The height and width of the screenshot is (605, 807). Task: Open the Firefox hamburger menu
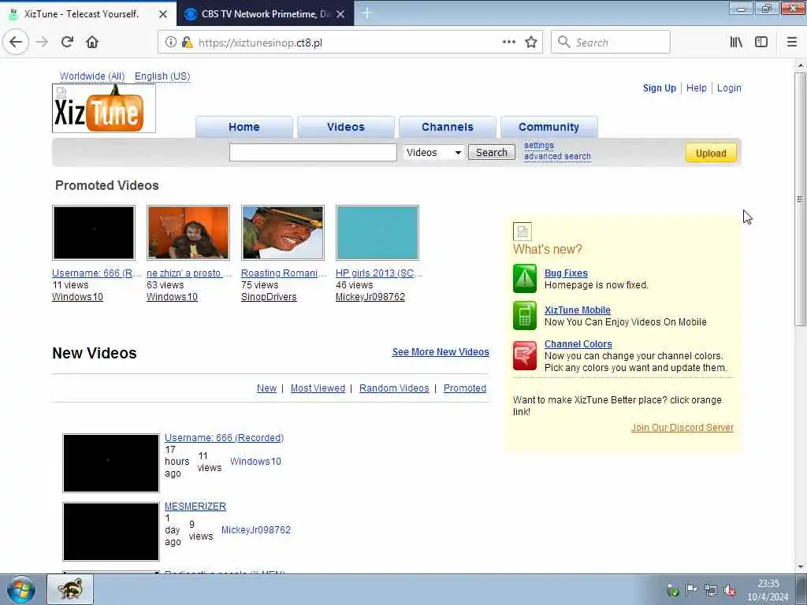coord(792,43)
